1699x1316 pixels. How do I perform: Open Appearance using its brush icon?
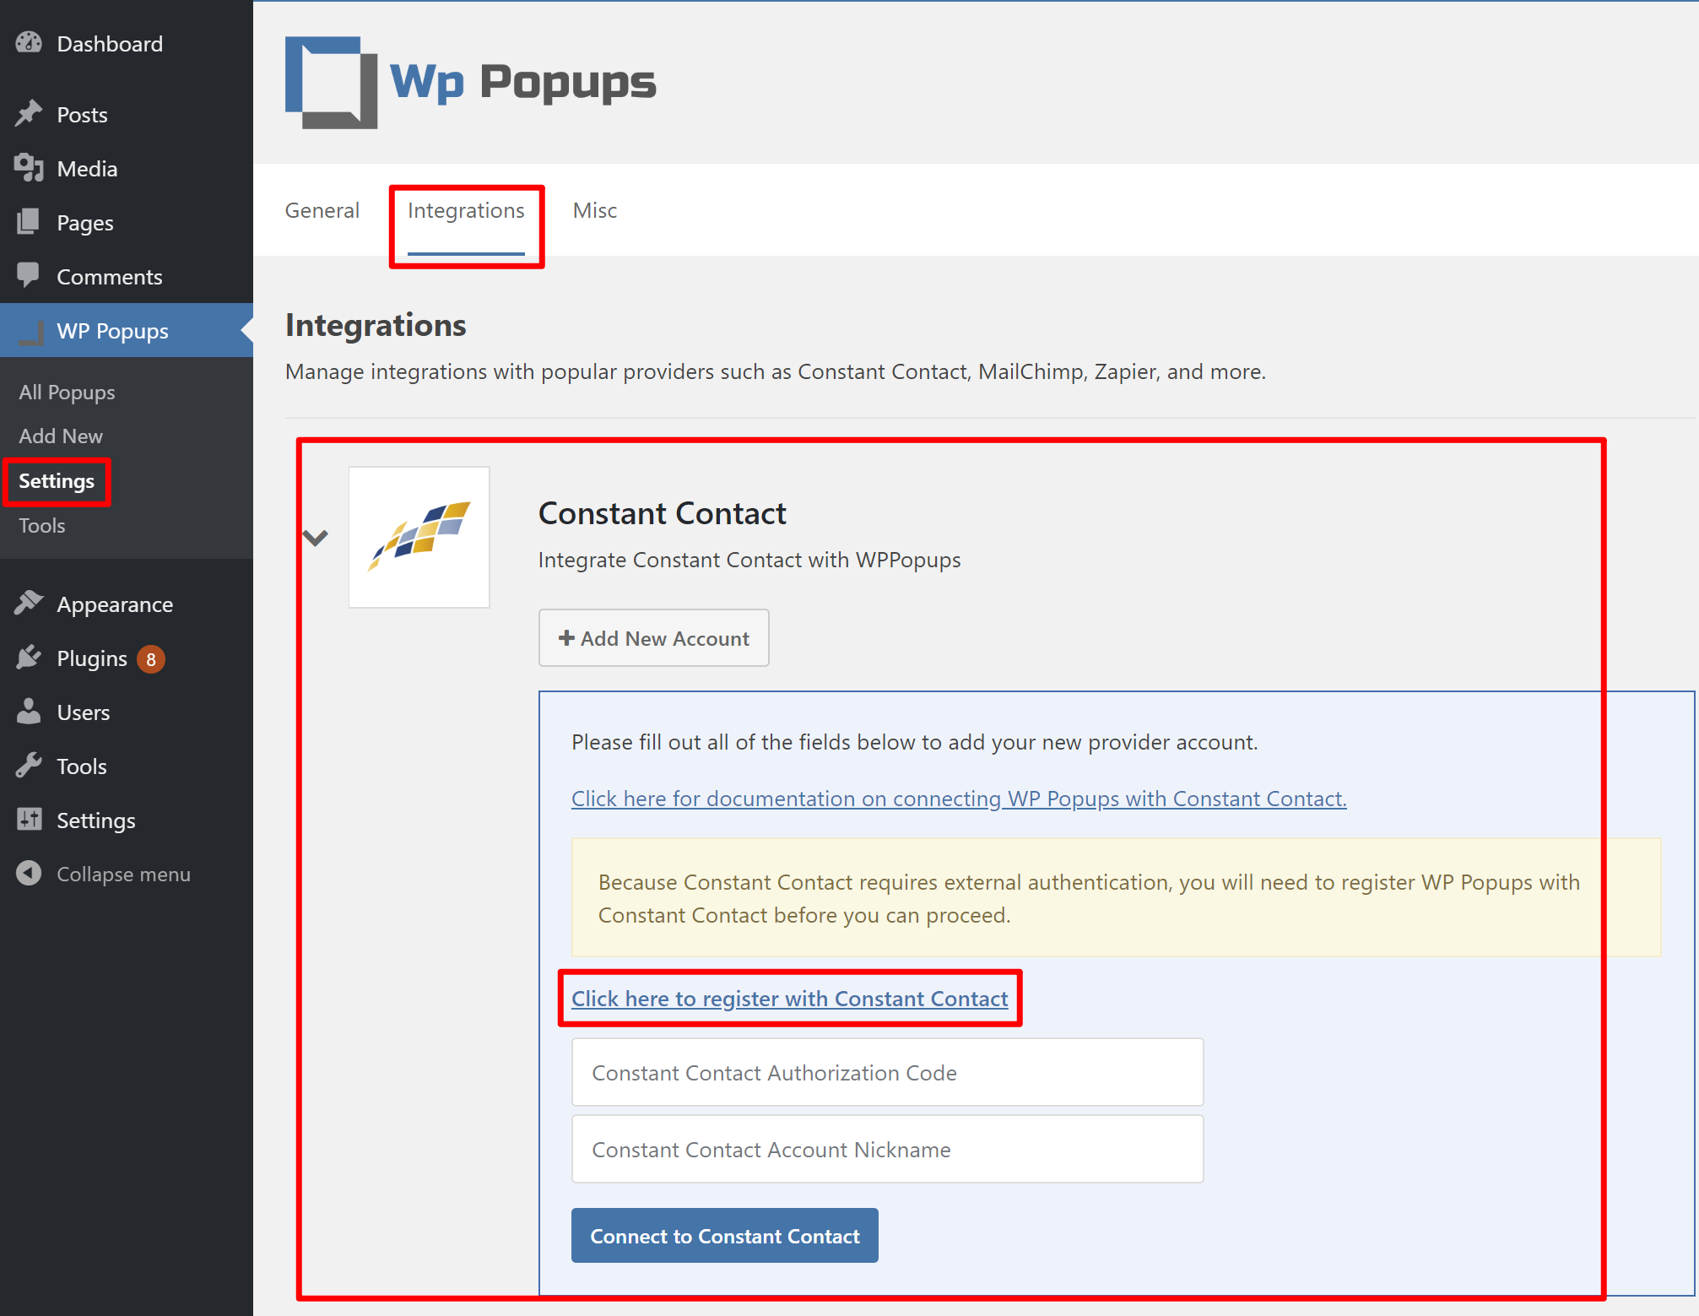tap(29, 603)
